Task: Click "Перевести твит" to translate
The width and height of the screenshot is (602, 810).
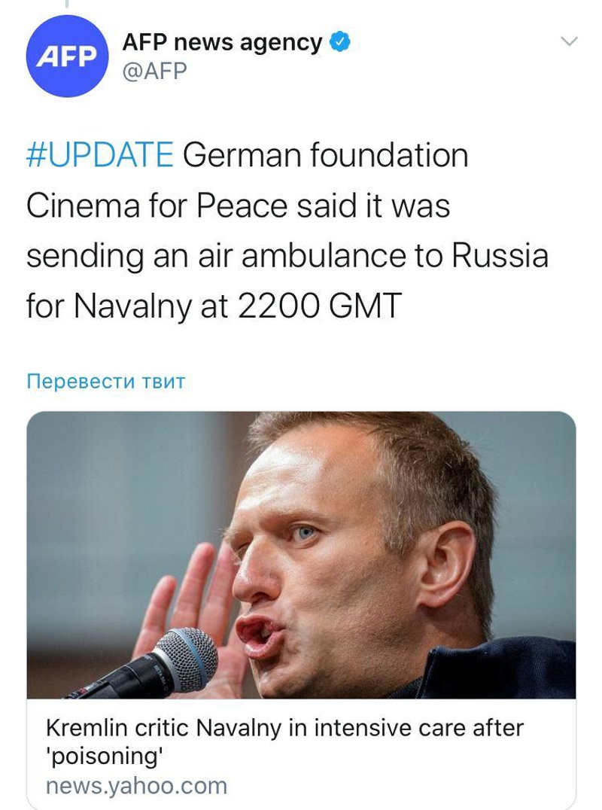Action: 105,382
